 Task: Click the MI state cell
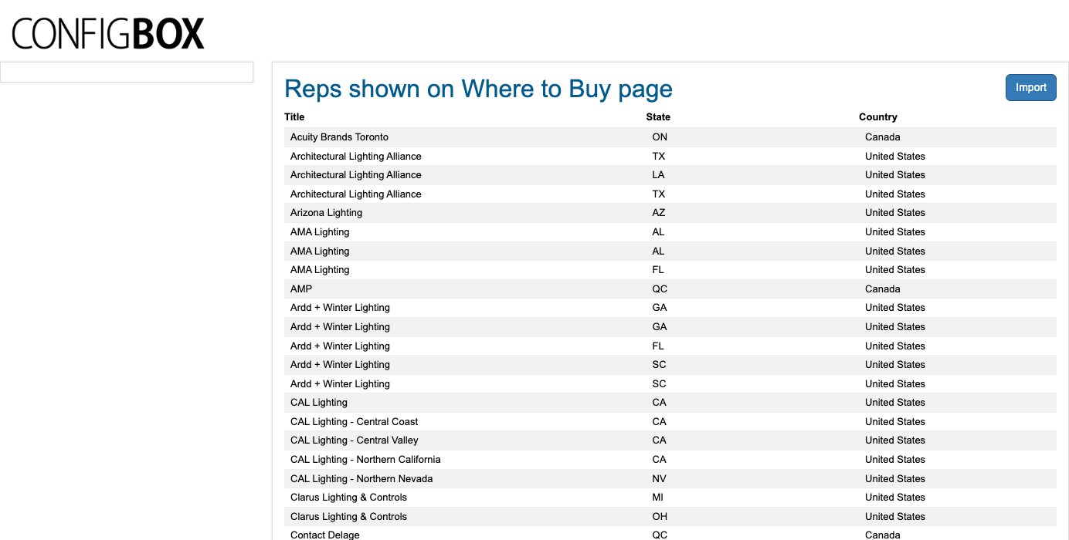(x=657, y=498)
